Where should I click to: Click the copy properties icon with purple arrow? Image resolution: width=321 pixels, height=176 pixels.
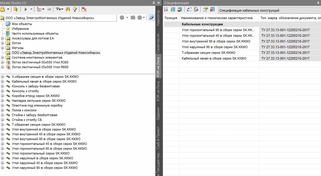click(x=84, y=9)
